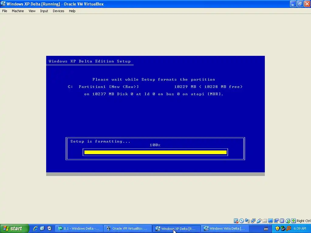This screenshot has height=233, width=311.
Task: Click the 'Setup is formatting...' text
Action: [100, 141]
